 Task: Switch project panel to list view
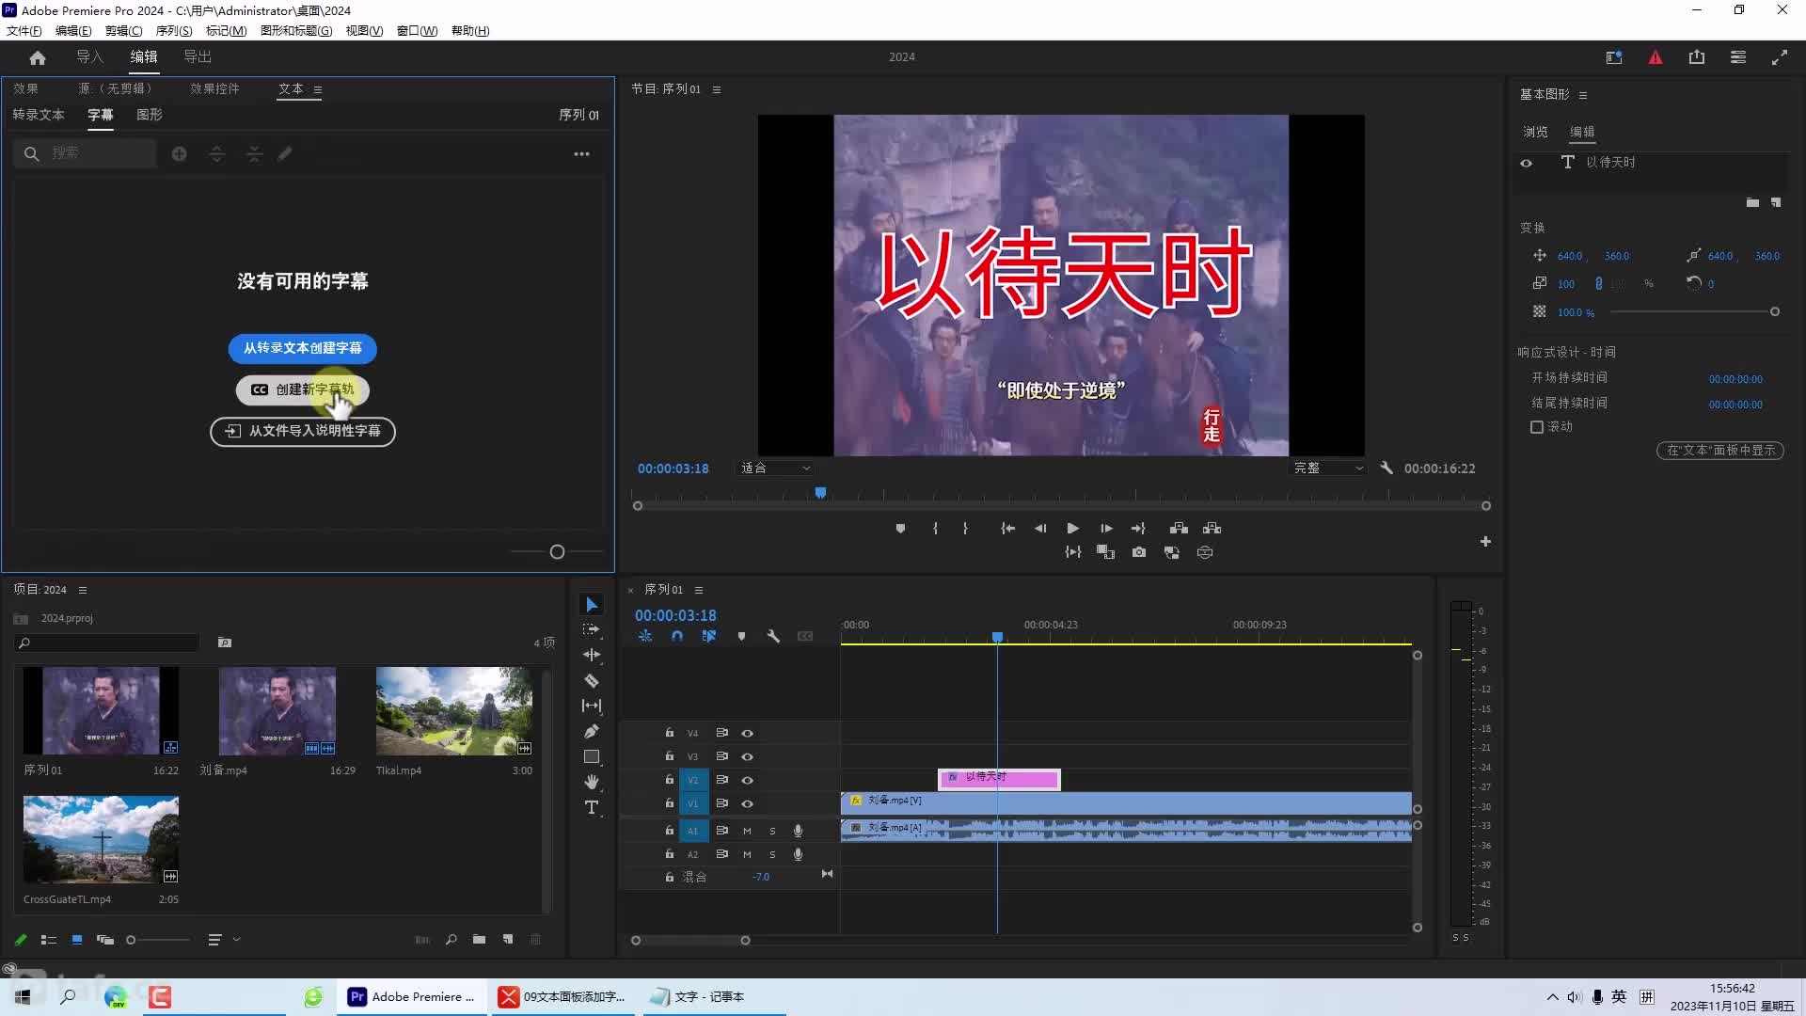[49, 940]
